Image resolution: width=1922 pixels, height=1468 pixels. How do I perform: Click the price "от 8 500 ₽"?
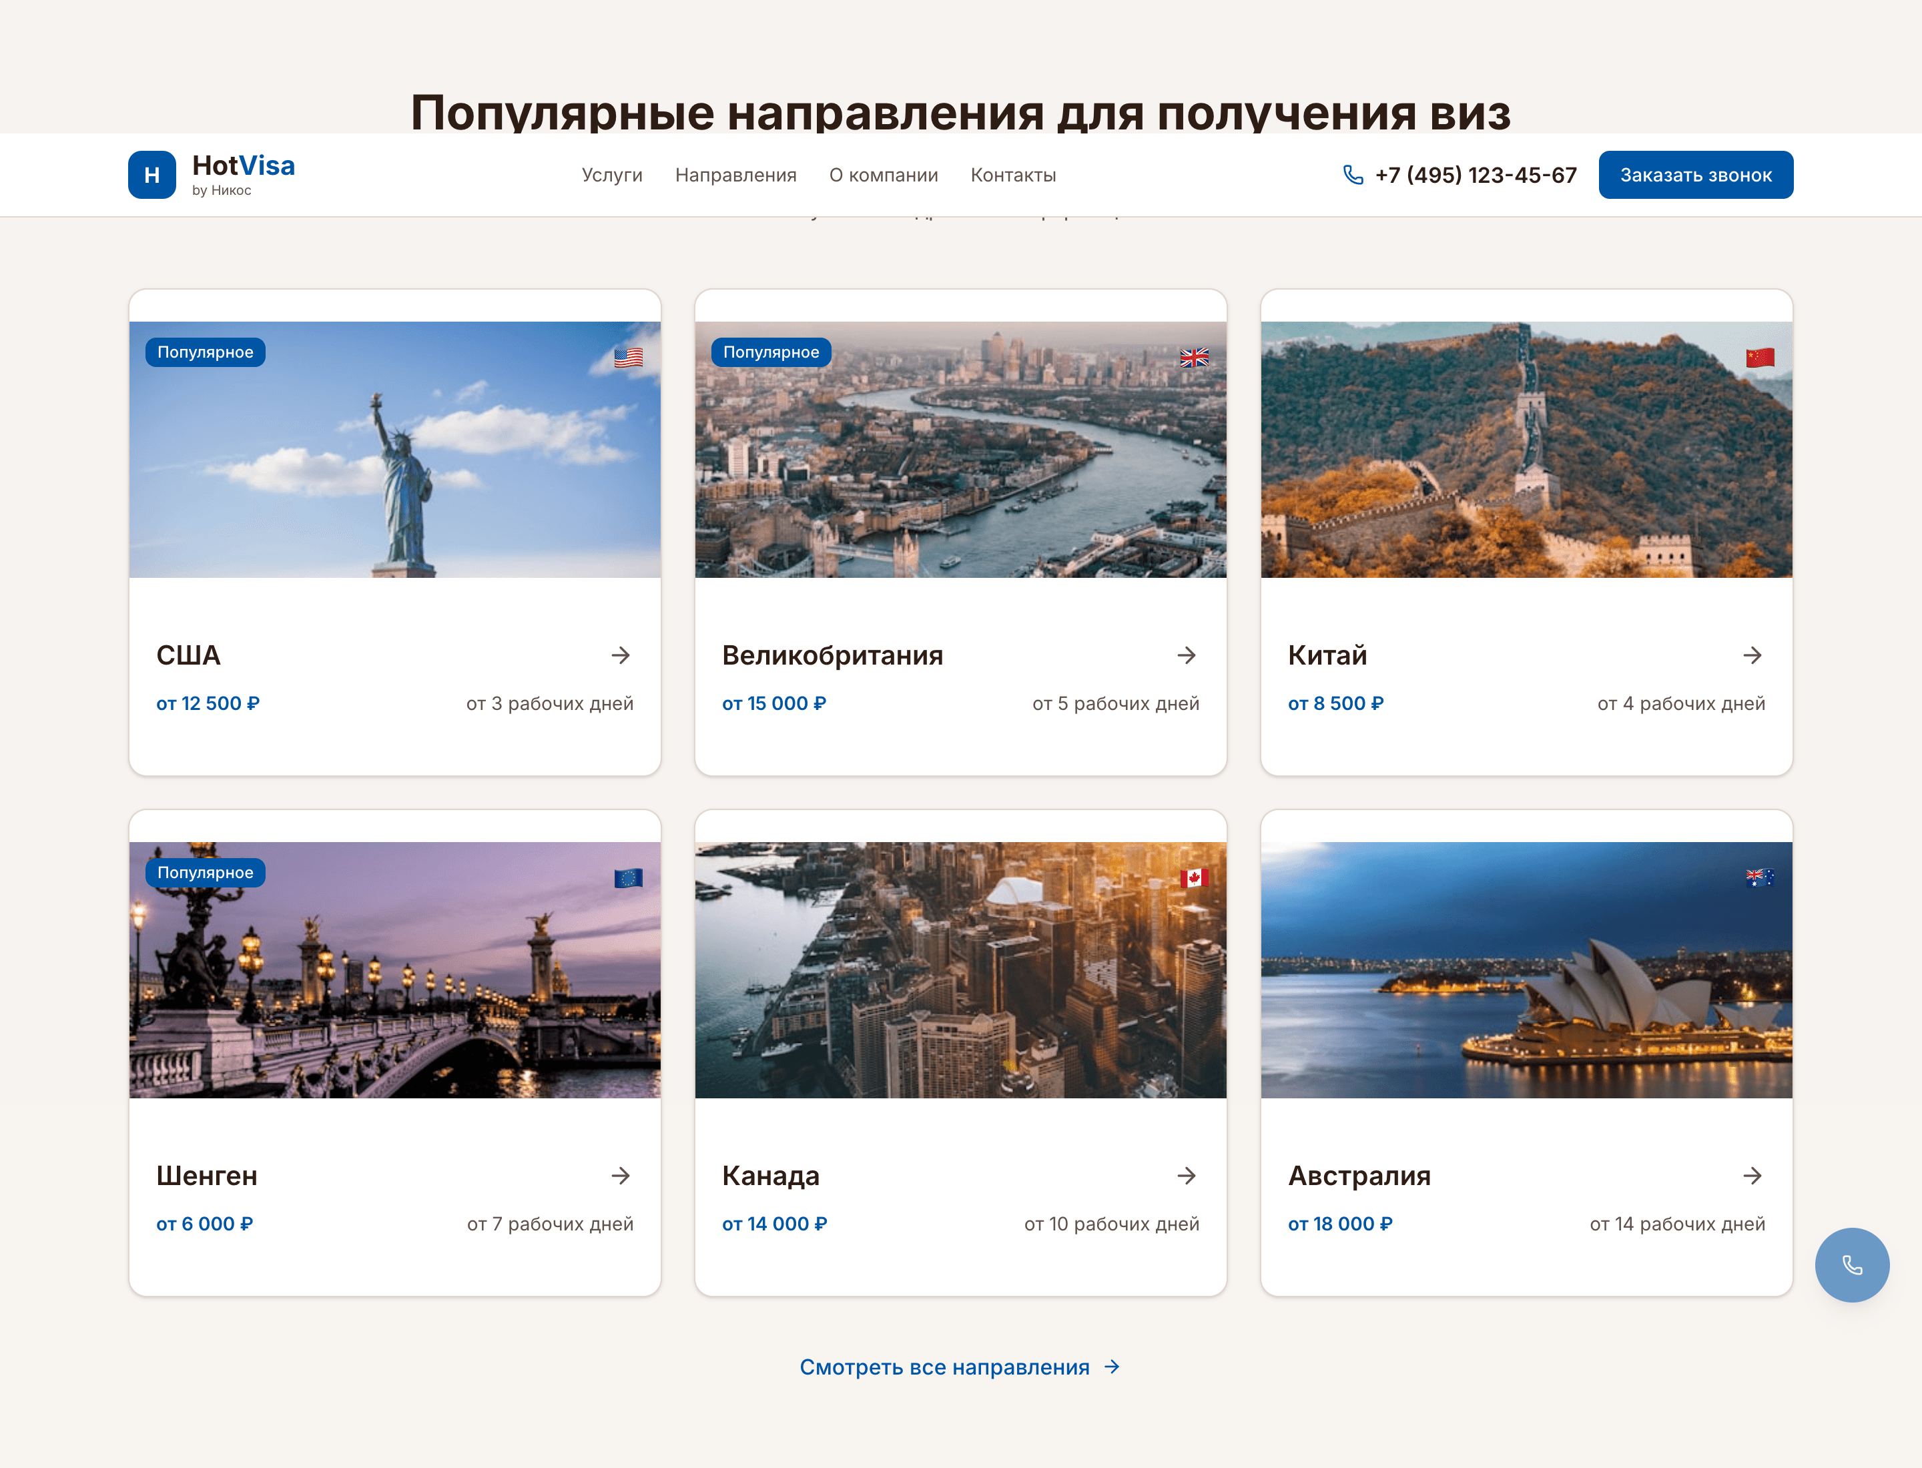(1335, 703)
